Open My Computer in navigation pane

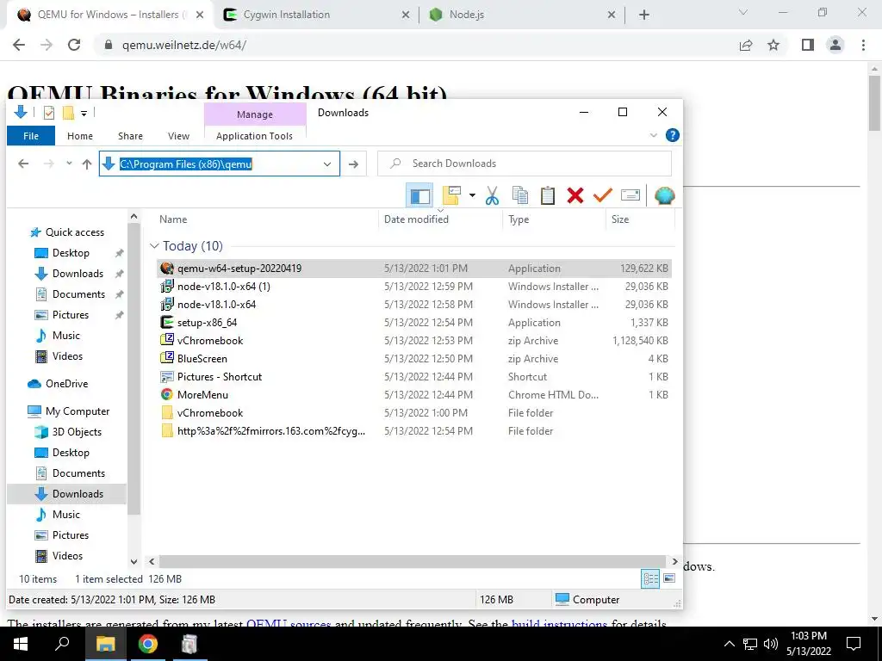click(77, 411)
